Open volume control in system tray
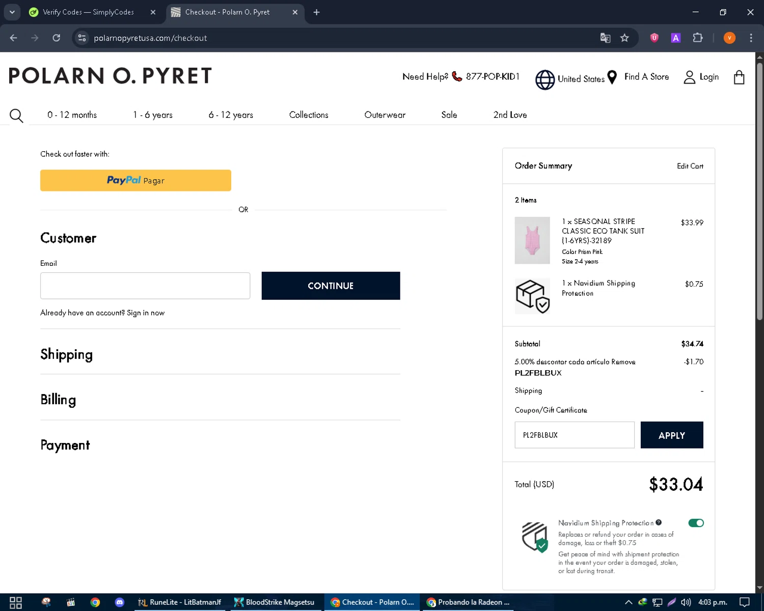Screen dimensions: 764x611 pyautogui.click(x=686, y=602)
